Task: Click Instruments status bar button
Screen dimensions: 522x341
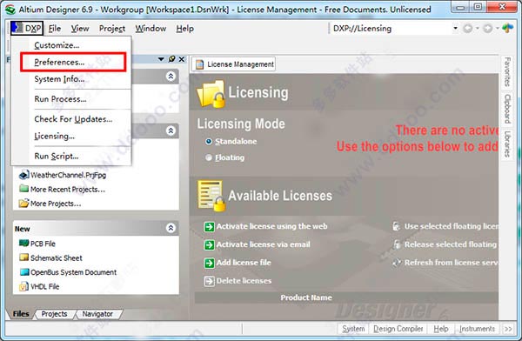Action: [477, 329]
